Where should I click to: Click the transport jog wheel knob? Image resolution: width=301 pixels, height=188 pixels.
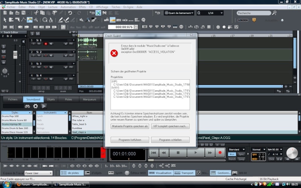292,153
